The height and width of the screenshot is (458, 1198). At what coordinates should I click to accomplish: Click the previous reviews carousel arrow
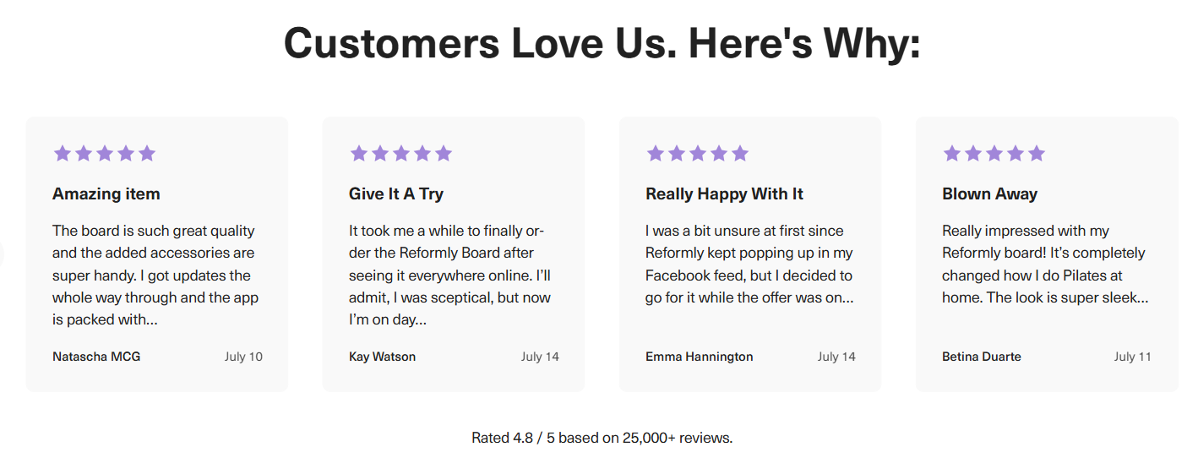click(3, 254)
